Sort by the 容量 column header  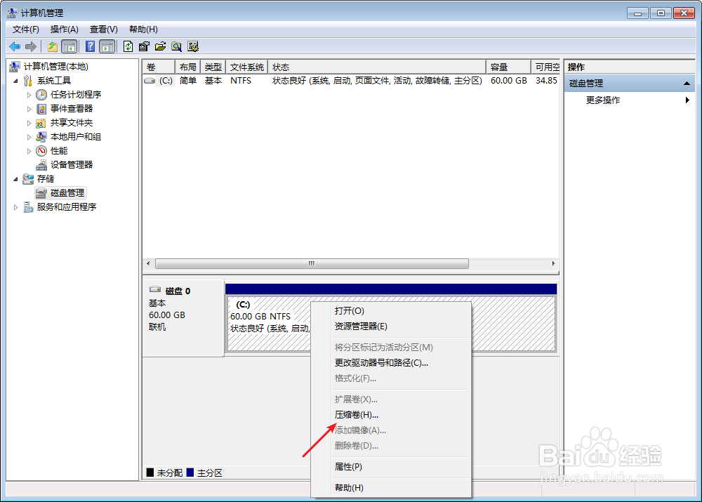click(x=508, y=67)
